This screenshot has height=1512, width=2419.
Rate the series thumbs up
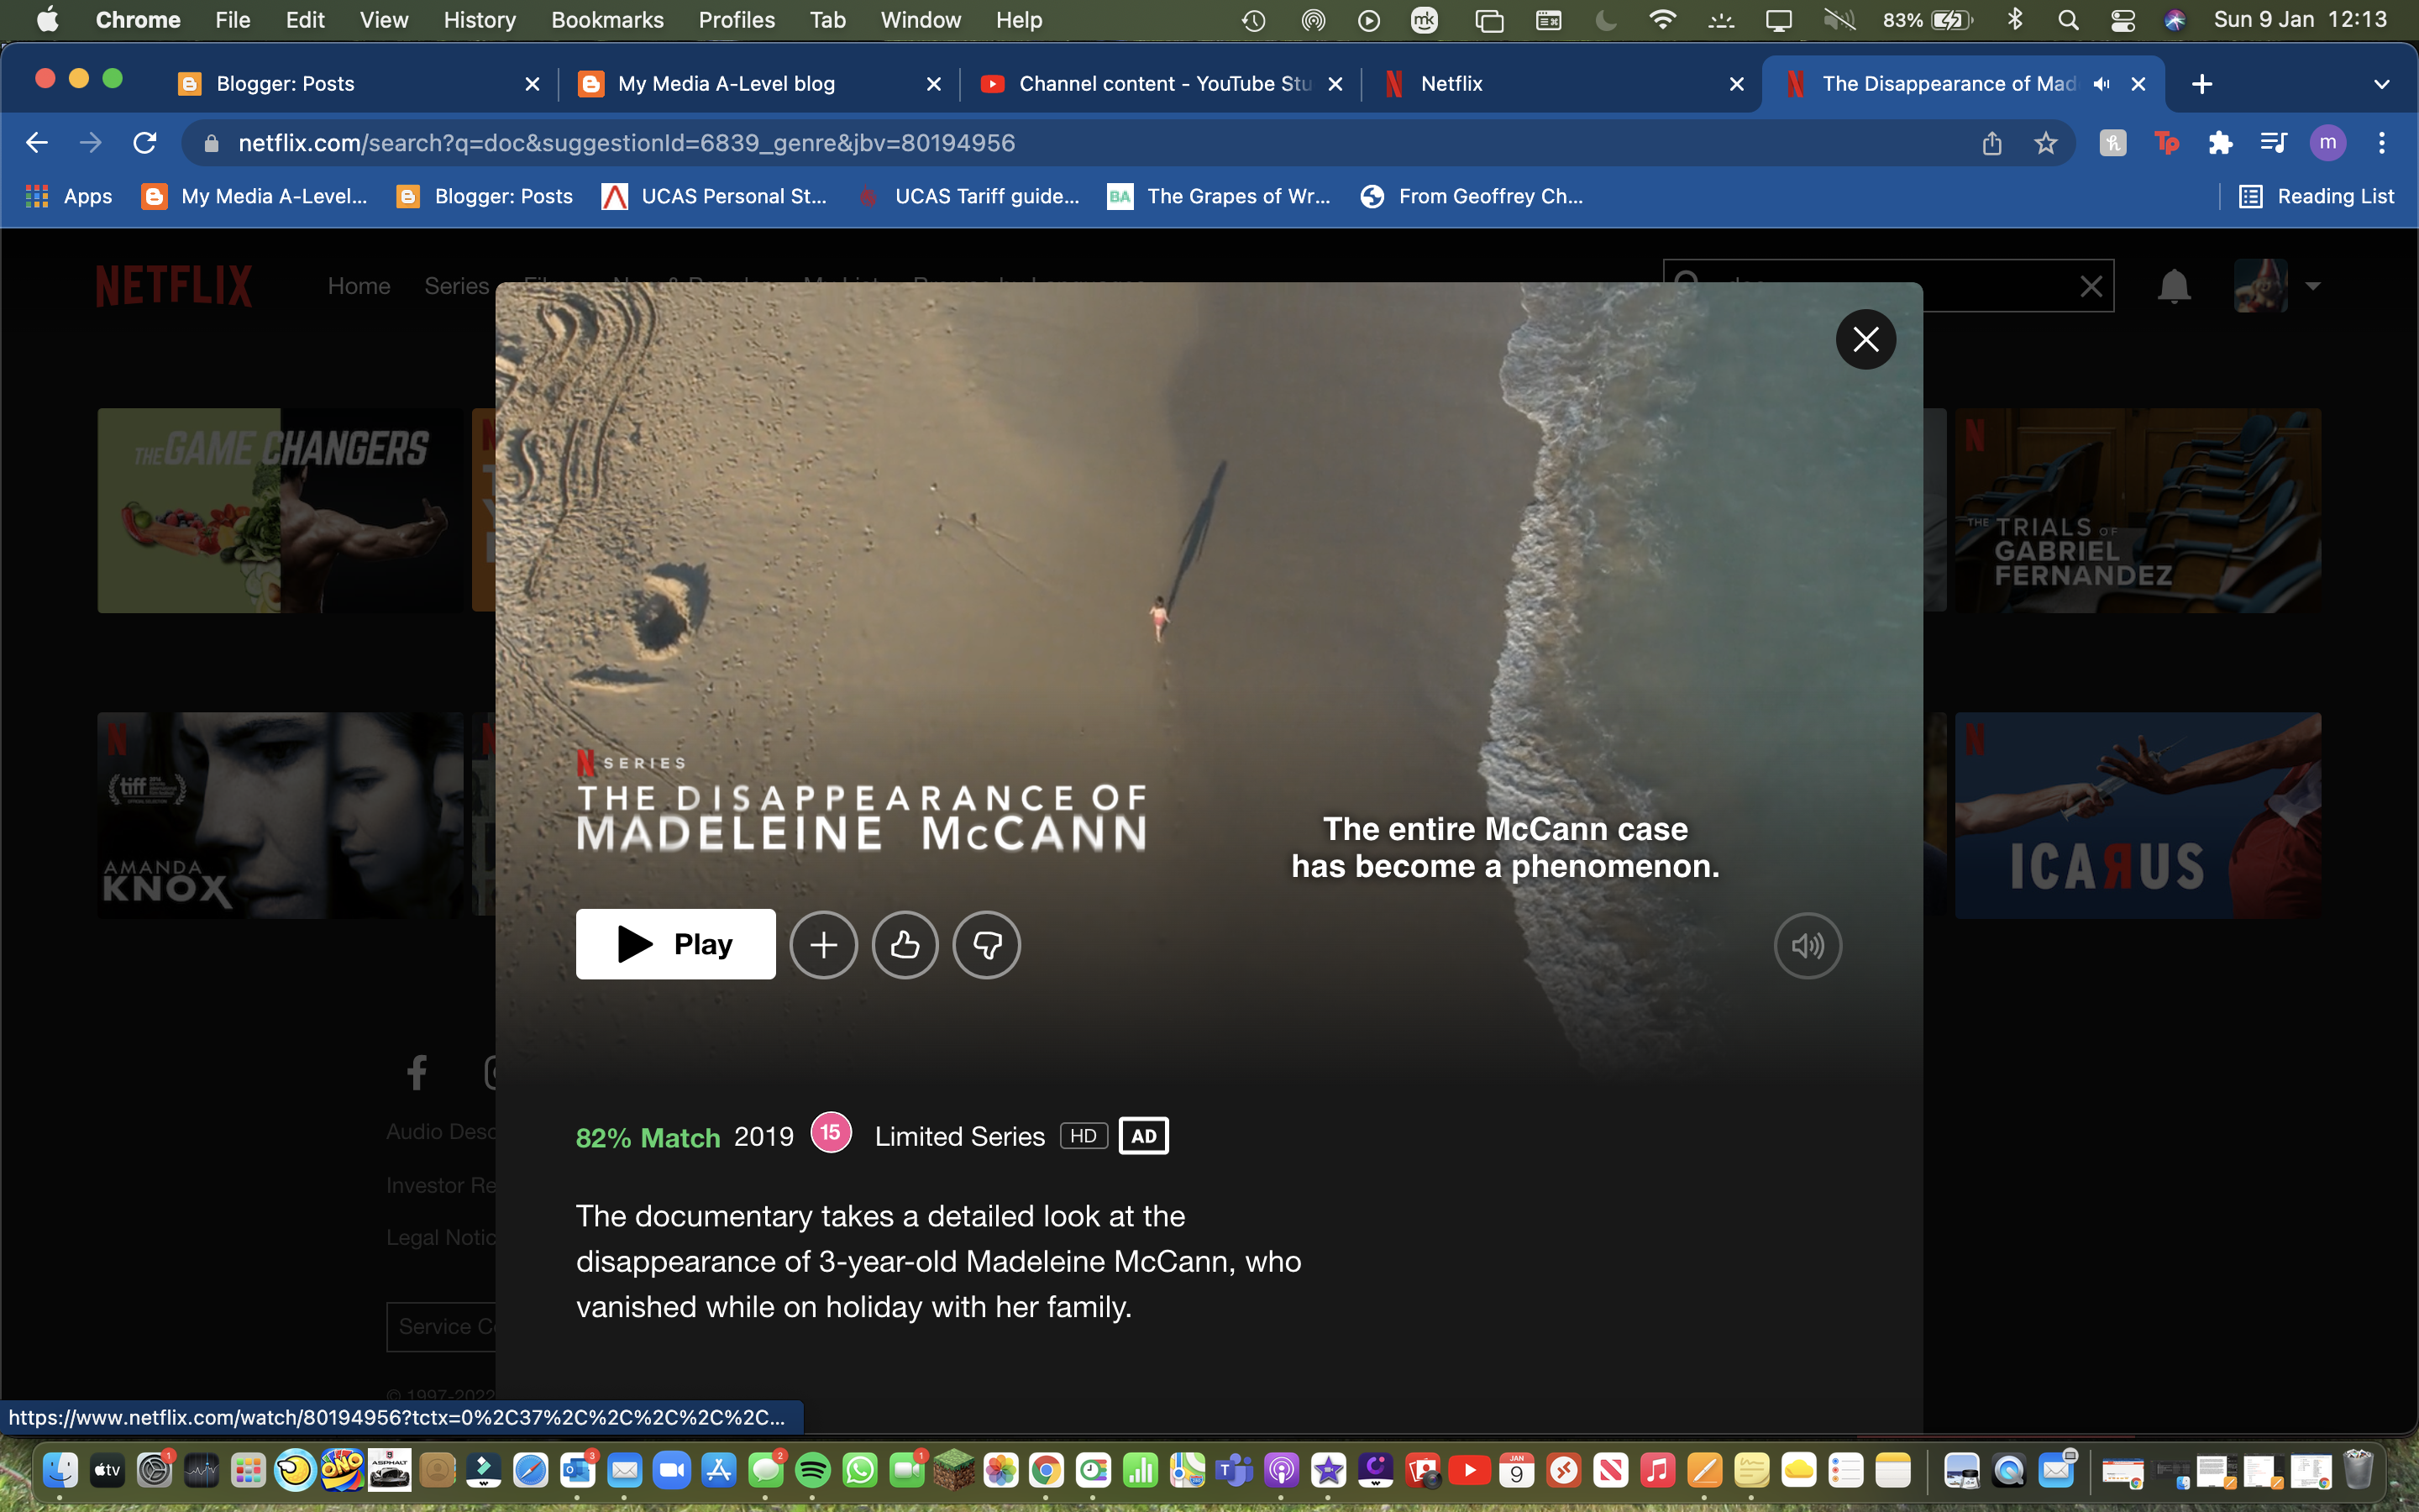[905, 945]
